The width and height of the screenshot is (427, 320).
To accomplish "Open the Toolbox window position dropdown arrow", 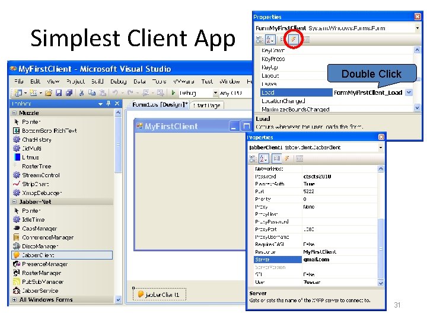I will point(100,104).
